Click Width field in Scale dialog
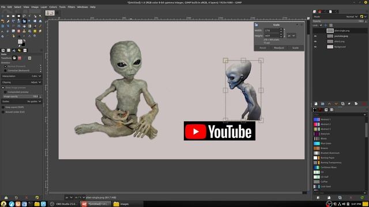Viewport: 369px width, 207px height. point(272,30)
